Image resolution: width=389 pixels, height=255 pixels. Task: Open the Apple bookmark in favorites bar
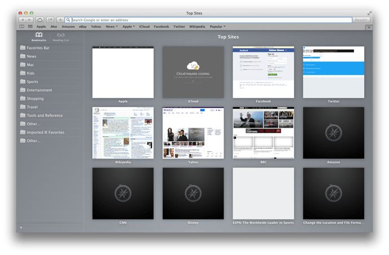click(x=41, y=27)
